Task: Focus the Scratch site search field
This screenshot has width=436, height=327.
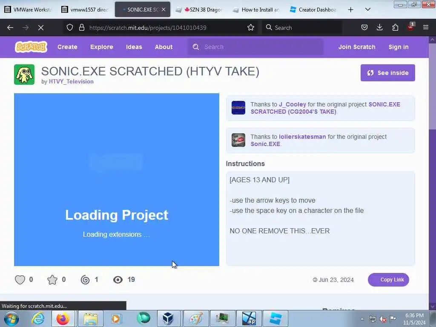Action: point(255,47)
